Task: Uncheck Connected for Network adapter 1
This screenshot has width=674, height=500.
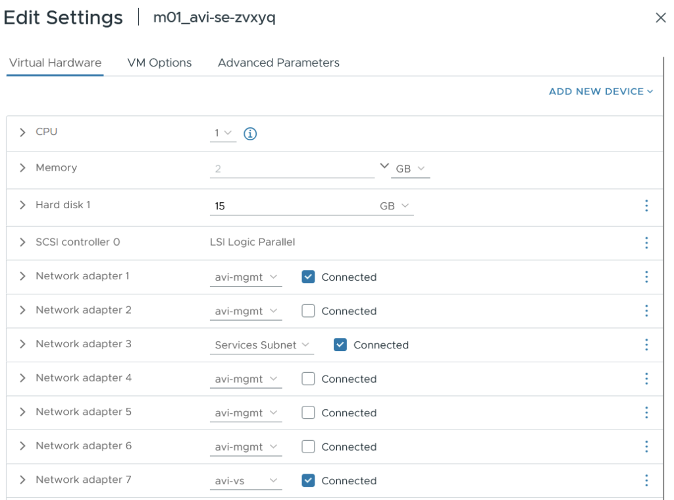Action: (x=308, y=277)
